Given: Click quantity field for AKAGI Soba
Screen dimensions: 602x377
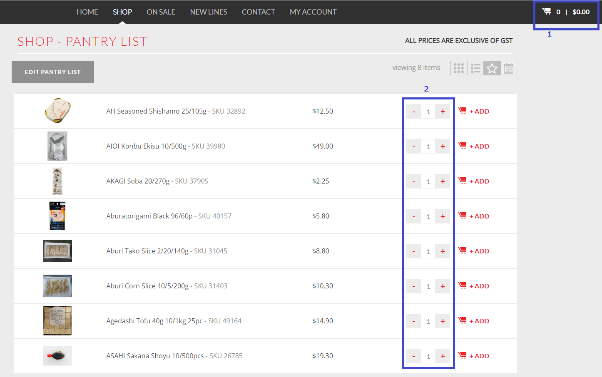Looking at the screenshot, I should coord(428,181).
